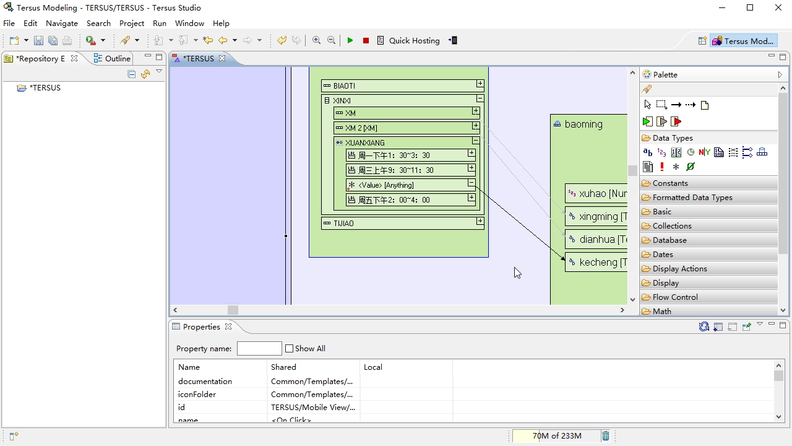Viewport: 792px width, 446px height.
Task: Expand the BIAOTI element
Action: [x=480, y=84]
